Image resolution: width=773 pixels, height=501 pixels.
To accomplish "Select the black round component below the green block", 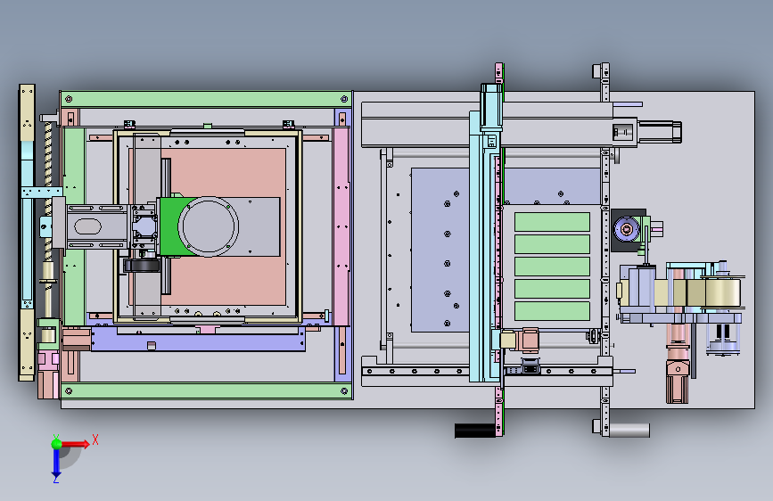I will [142, 266].
